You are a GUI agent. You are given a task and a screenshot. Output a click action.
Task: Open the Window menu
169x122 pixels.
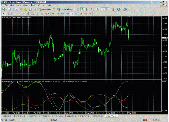(41, 5)
